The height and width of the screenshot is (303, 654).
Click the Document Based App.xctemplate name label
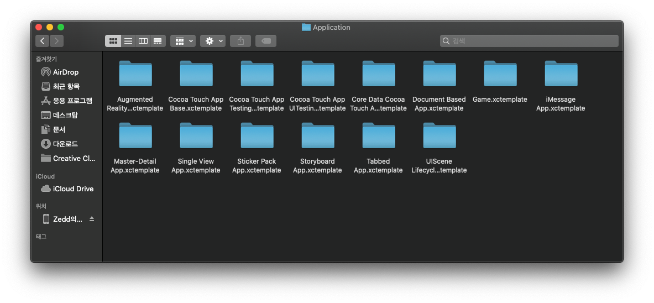(439, 104)
